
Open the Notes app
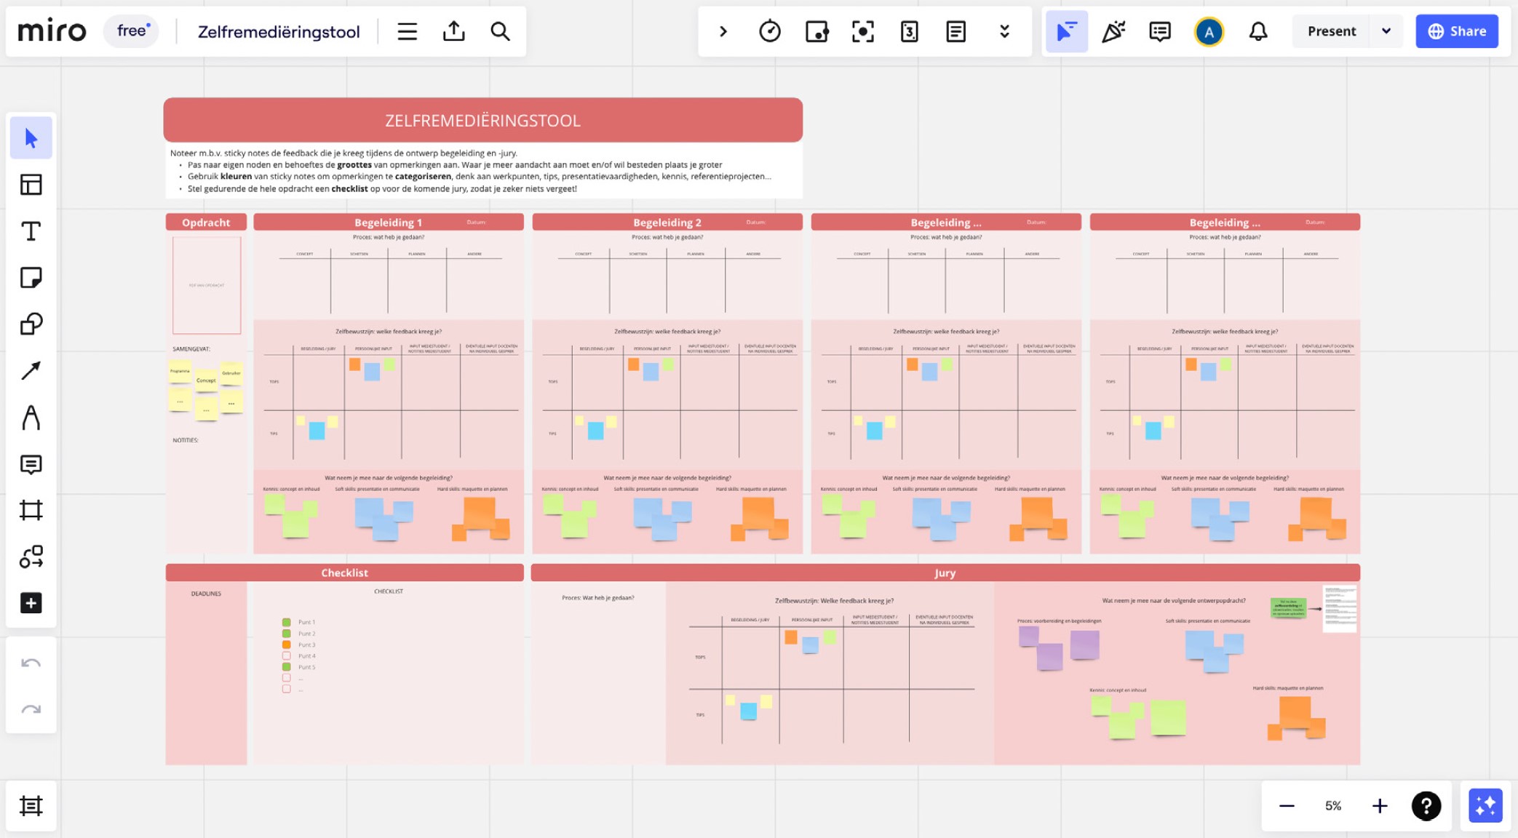[955, 31]
